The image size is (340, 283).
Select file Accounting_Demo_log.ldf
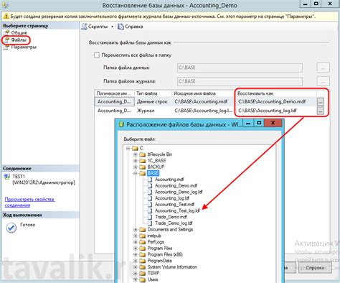(x=179, y=192)
